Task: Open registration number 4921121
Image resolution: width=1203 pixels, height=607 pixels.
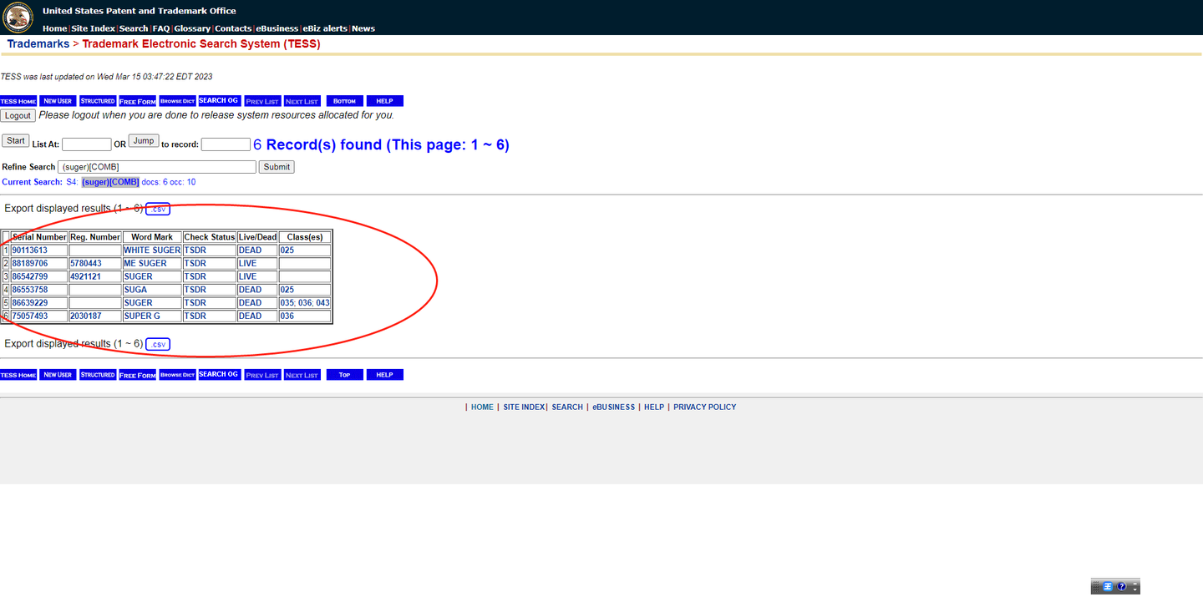Action: [86, 277]
